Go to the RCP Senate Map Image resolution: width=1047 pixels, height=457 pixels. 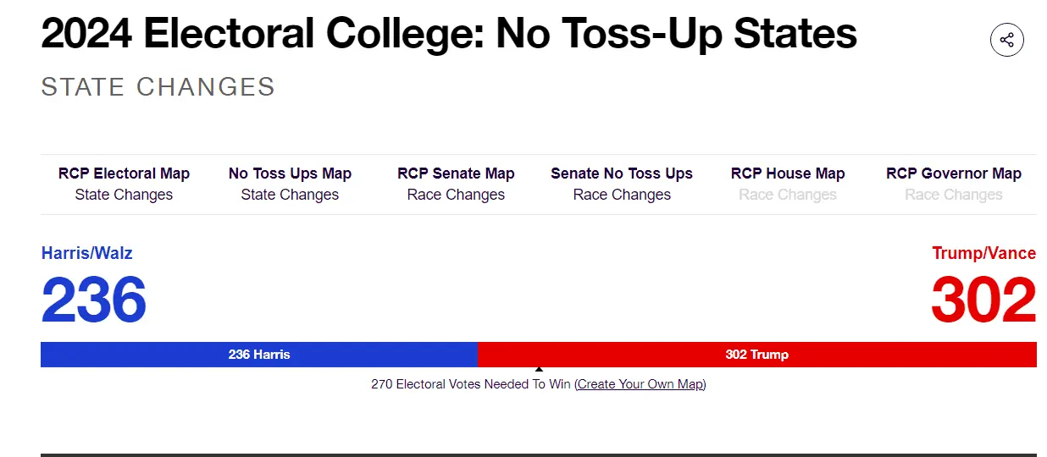click(x=456, y=173)
